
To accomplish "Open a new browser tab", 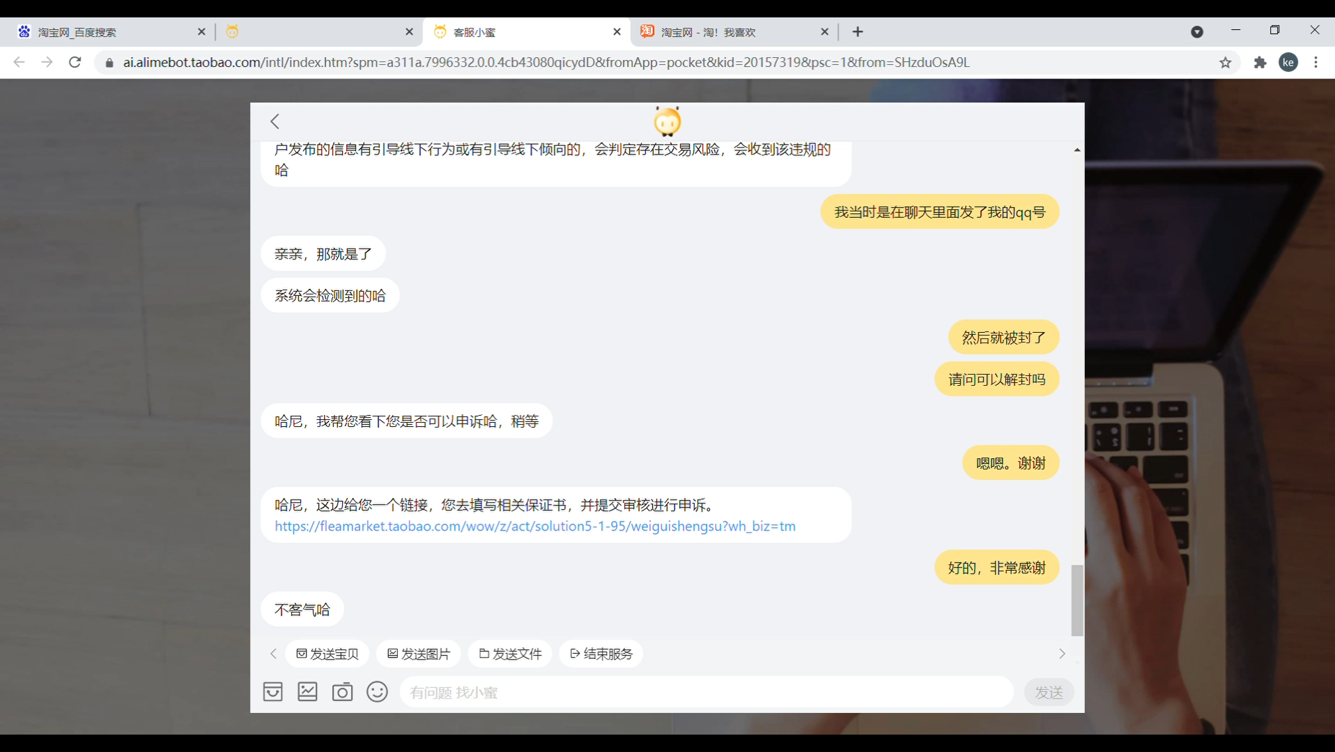I will 858,32.
